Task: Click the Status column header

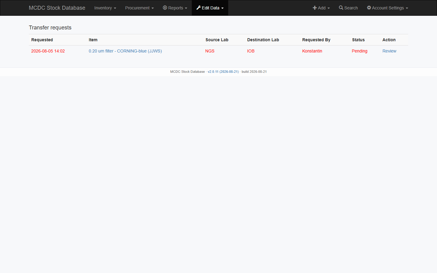Action: coord(358,40)
